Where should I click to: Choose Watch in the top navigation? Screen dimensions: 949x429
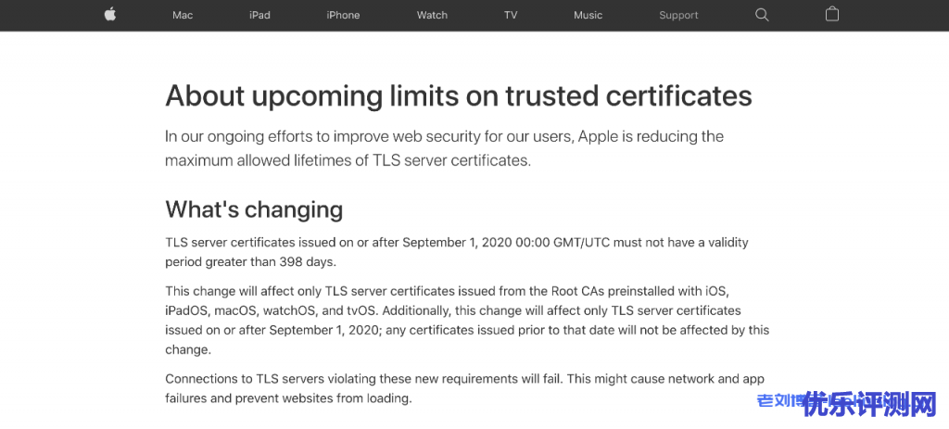point(432,15)
